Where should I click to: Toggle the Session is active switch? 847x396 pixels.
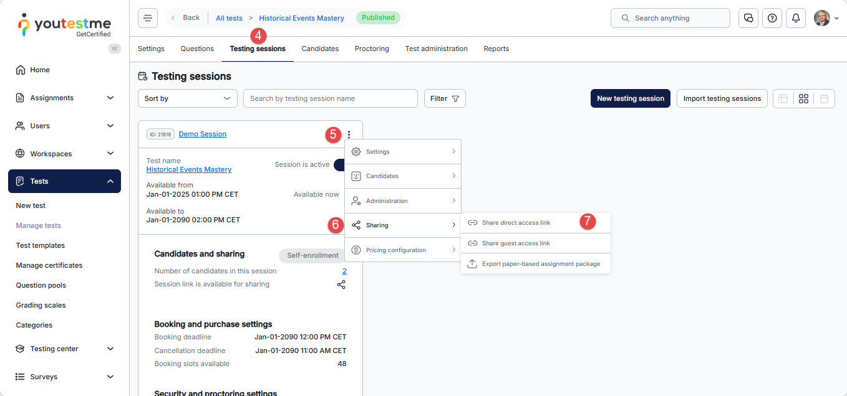click(339, 165)
